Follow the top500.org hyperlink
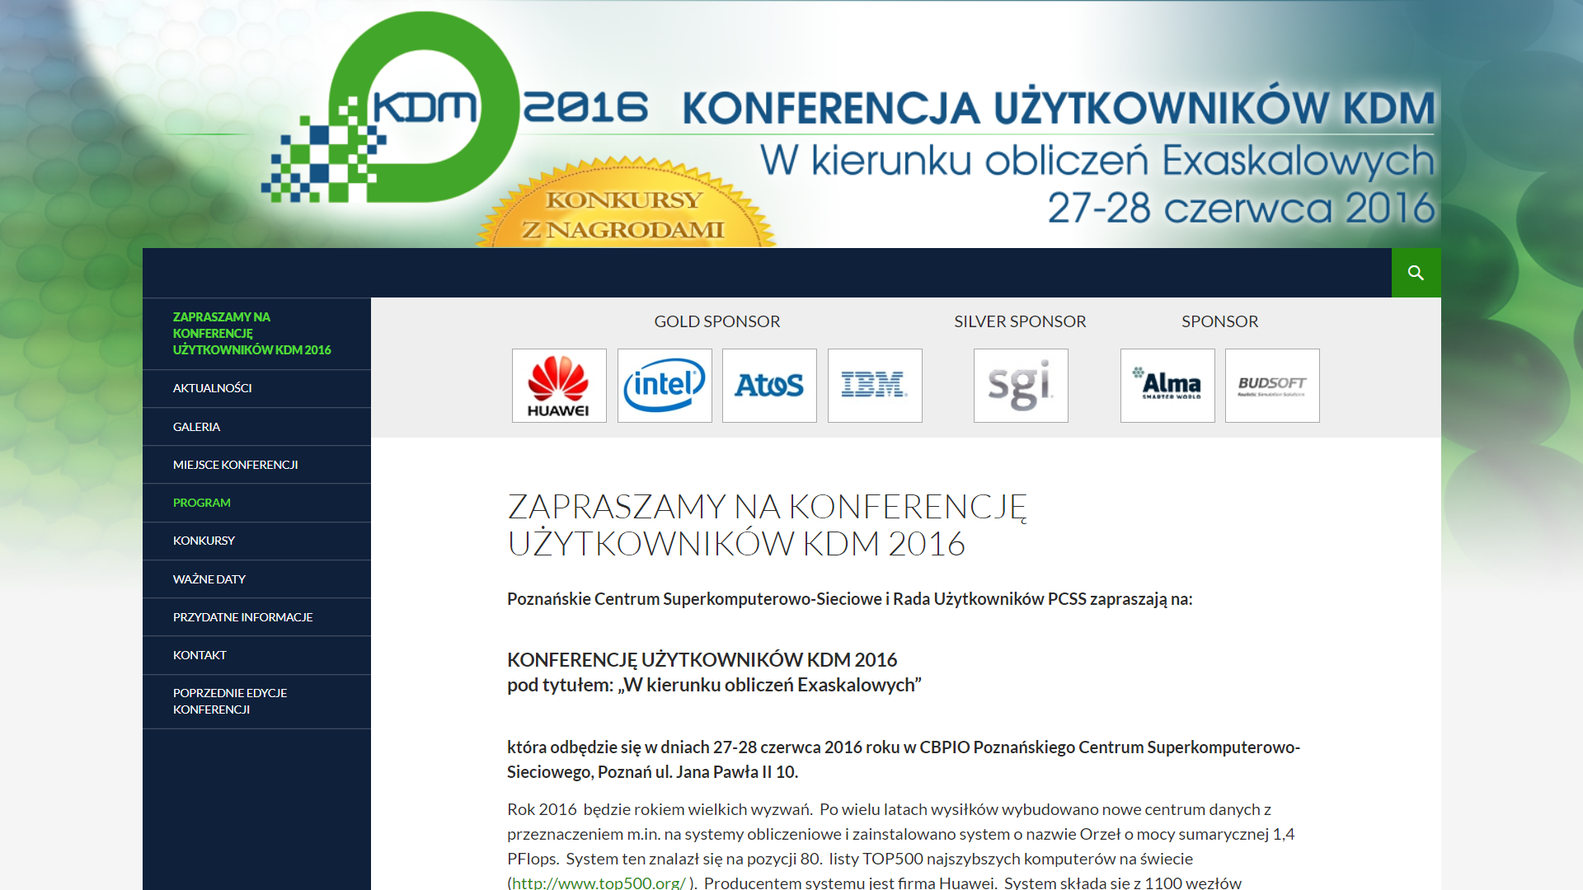1583x890 pixels. 599,883
